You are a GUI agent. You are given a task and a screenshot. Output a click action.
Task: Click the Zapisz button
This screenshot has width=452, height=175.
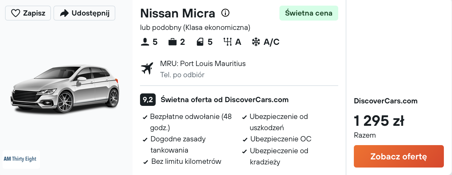pos(28,13)
